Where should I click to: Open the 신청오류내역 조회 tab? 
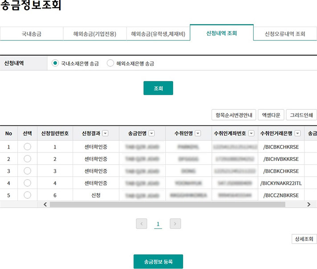click(x=285, y=34)
